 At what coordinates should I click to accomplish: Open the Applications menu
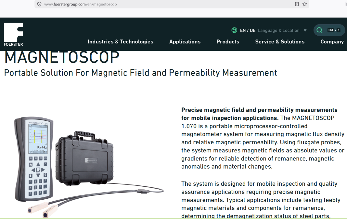(x=185, y=42)
